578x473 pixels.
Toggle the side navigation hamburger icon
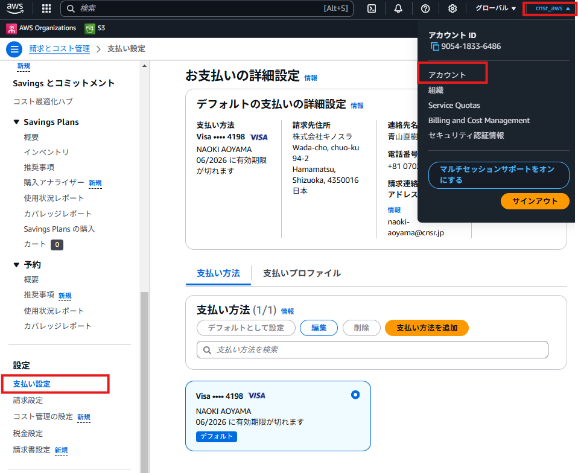click(x=14, y=49)
